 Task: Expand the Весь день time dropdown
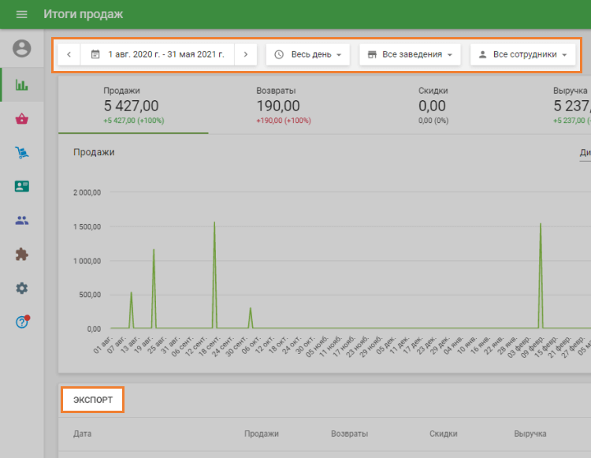coord(307,54)
